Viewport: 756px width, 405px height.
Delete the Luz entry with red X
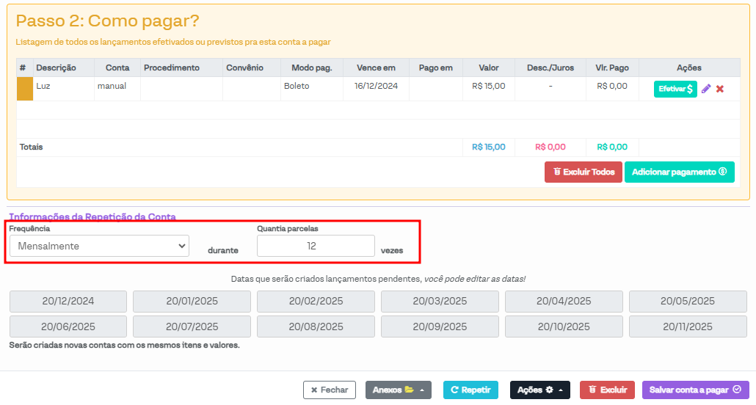point(720,89)
